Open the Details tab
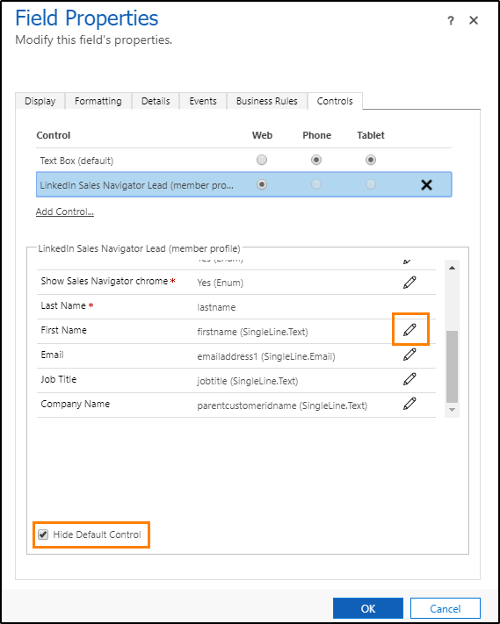Image resolution: width=500 pixels, height=624 pixels. tap(156, 101)
